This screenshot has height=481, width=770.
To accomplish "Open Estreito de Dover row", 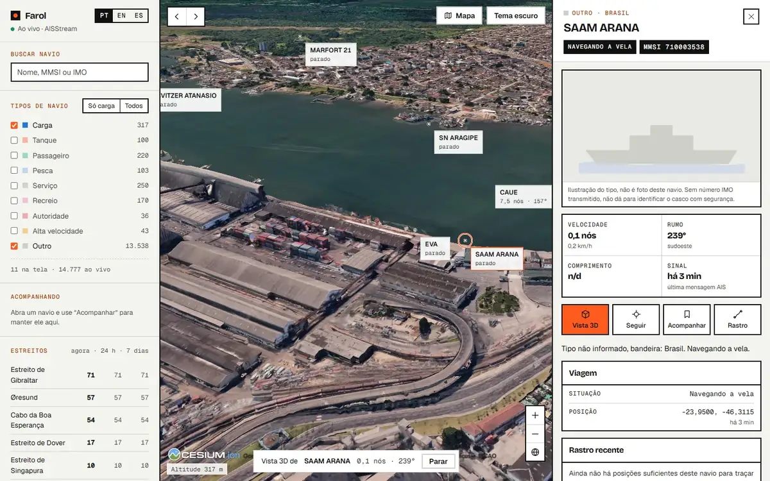I will tap(80, 443).
